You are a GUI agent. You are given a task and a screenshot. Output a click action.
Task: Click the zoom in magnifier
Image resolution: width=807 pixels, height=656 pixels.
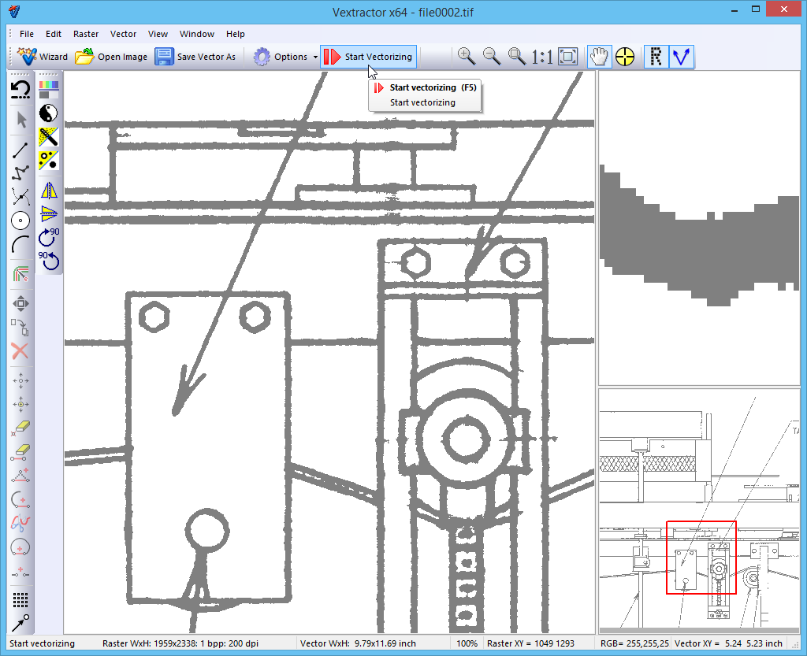click(467, 57)
